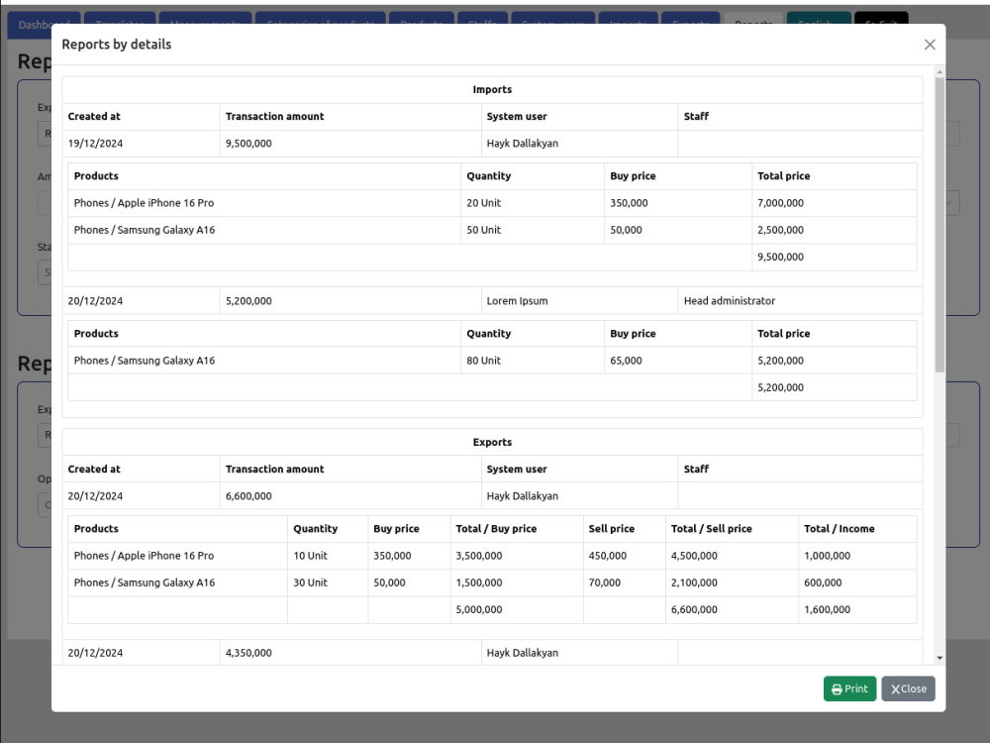Click sell price 70,000
Image resolution: width=990 pixels, height=743 pixels.
pyautogui.click(x=604, y=583)
